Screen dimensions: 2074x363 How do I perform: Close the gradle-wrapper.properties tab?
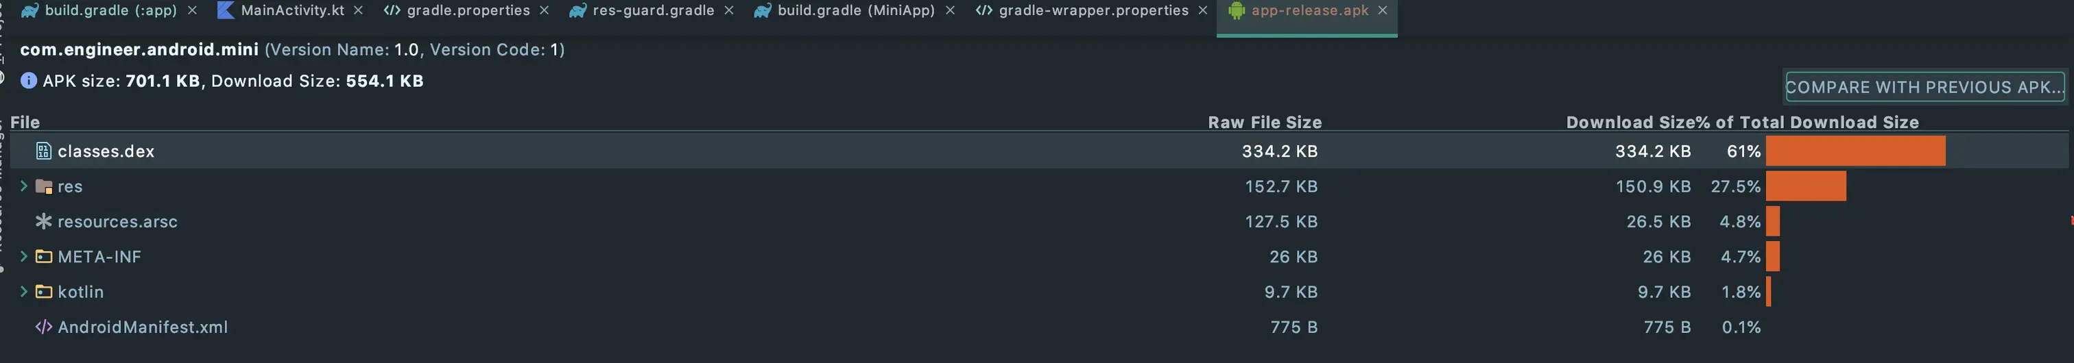(x=1203, y=10)
